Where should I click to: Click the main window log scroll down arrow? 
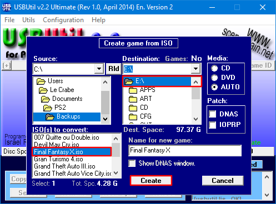click(x=267, y=195)
